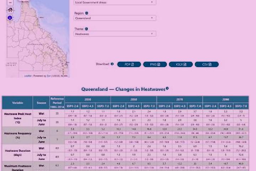The width and height of the screenshot is (256, 171).
Task: Download the data as CSV
Action: [207, 64]
